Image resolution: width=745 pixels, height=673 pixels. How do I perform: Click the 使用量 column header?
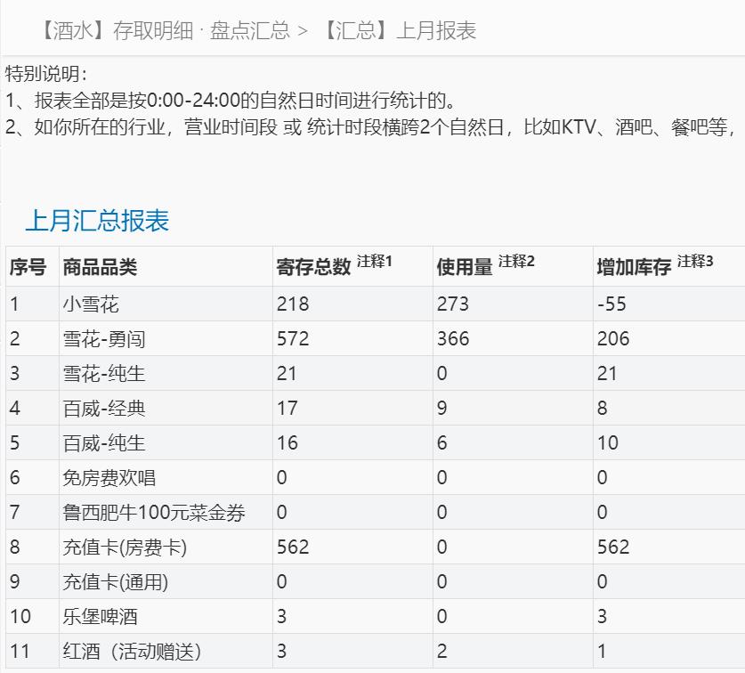point(465,267)
